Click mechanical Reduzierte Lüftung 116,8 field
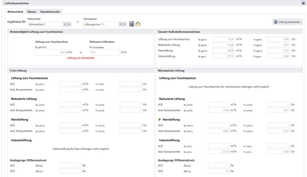 (x=219, y=110)
